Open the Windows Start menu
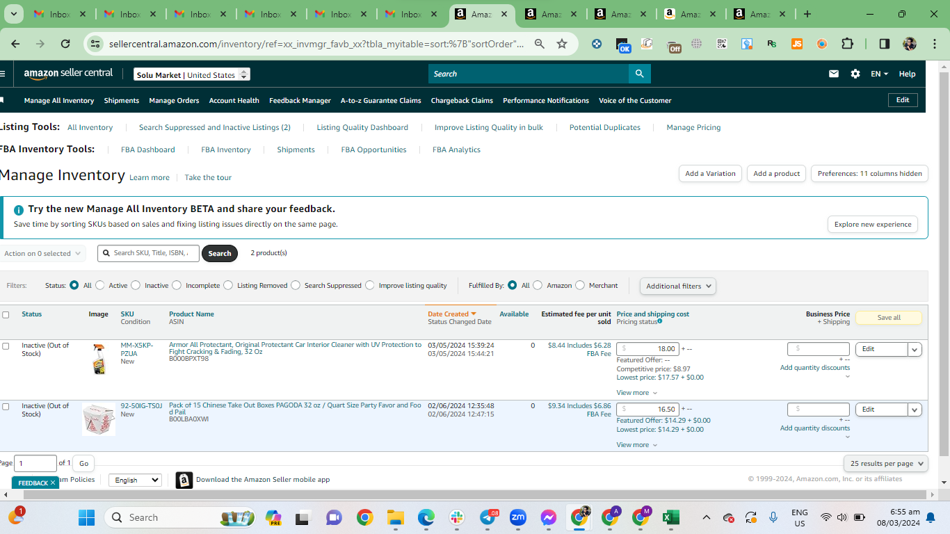 click(86, 517)
